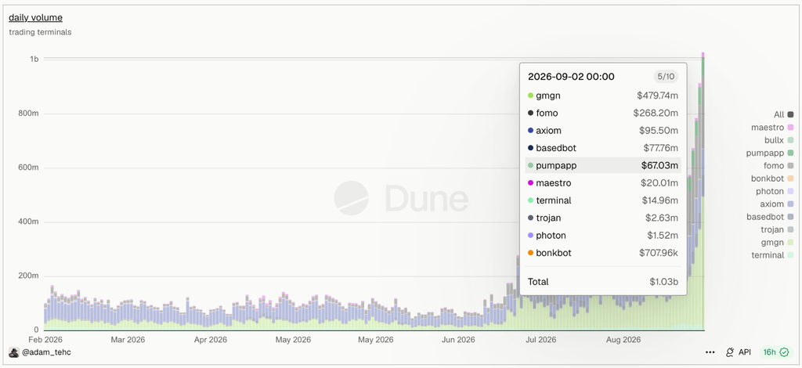Click the API plug icon
This screenshot has width=802, height=368.
[x=730, y=352]
